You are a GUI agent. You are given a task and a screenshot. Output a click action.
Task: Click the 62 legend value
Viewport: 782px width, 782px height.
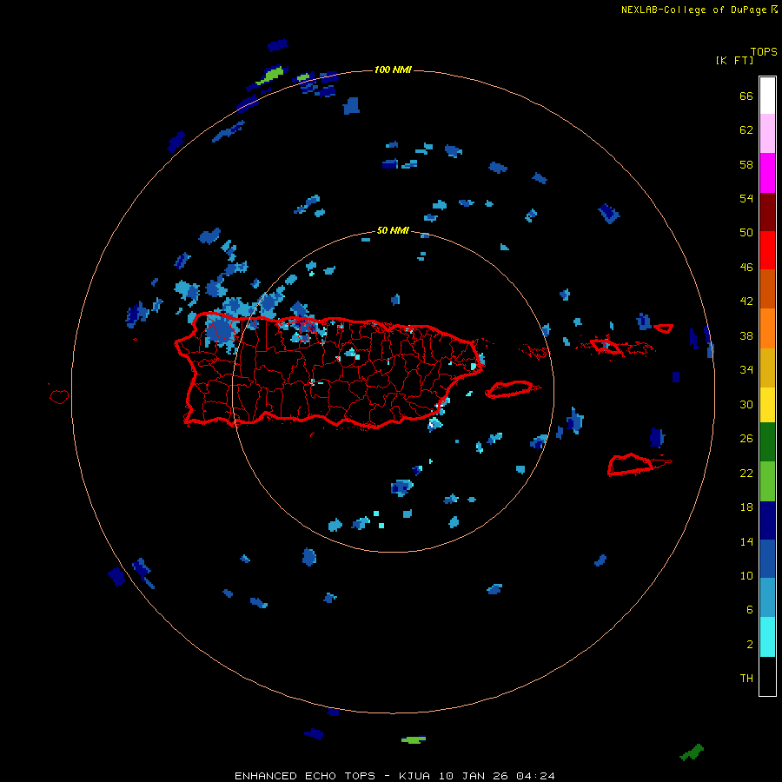click(x=746, y=129)
